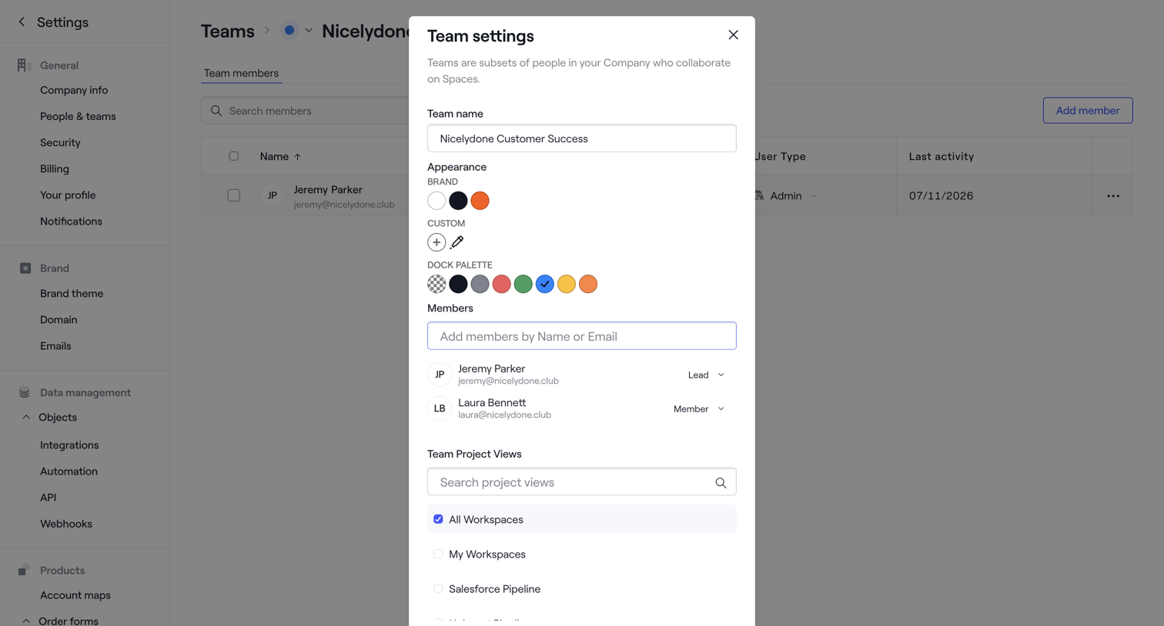Close the Team settings dialog
Image resolution: width=1164 pixels, height=626 pixels.
[x=733, y=35]
